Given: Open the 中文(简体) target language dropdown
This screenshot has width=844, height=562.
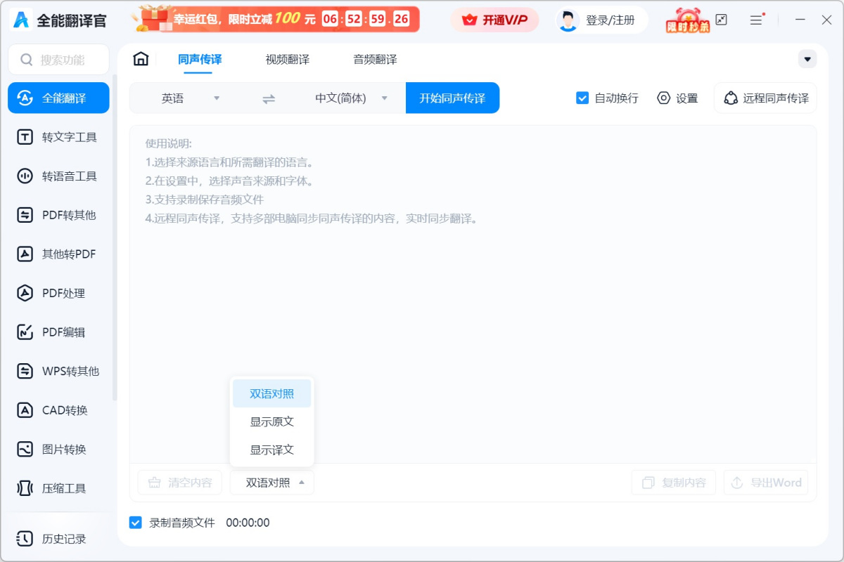Looking at the screenshot, I should 350,98.
